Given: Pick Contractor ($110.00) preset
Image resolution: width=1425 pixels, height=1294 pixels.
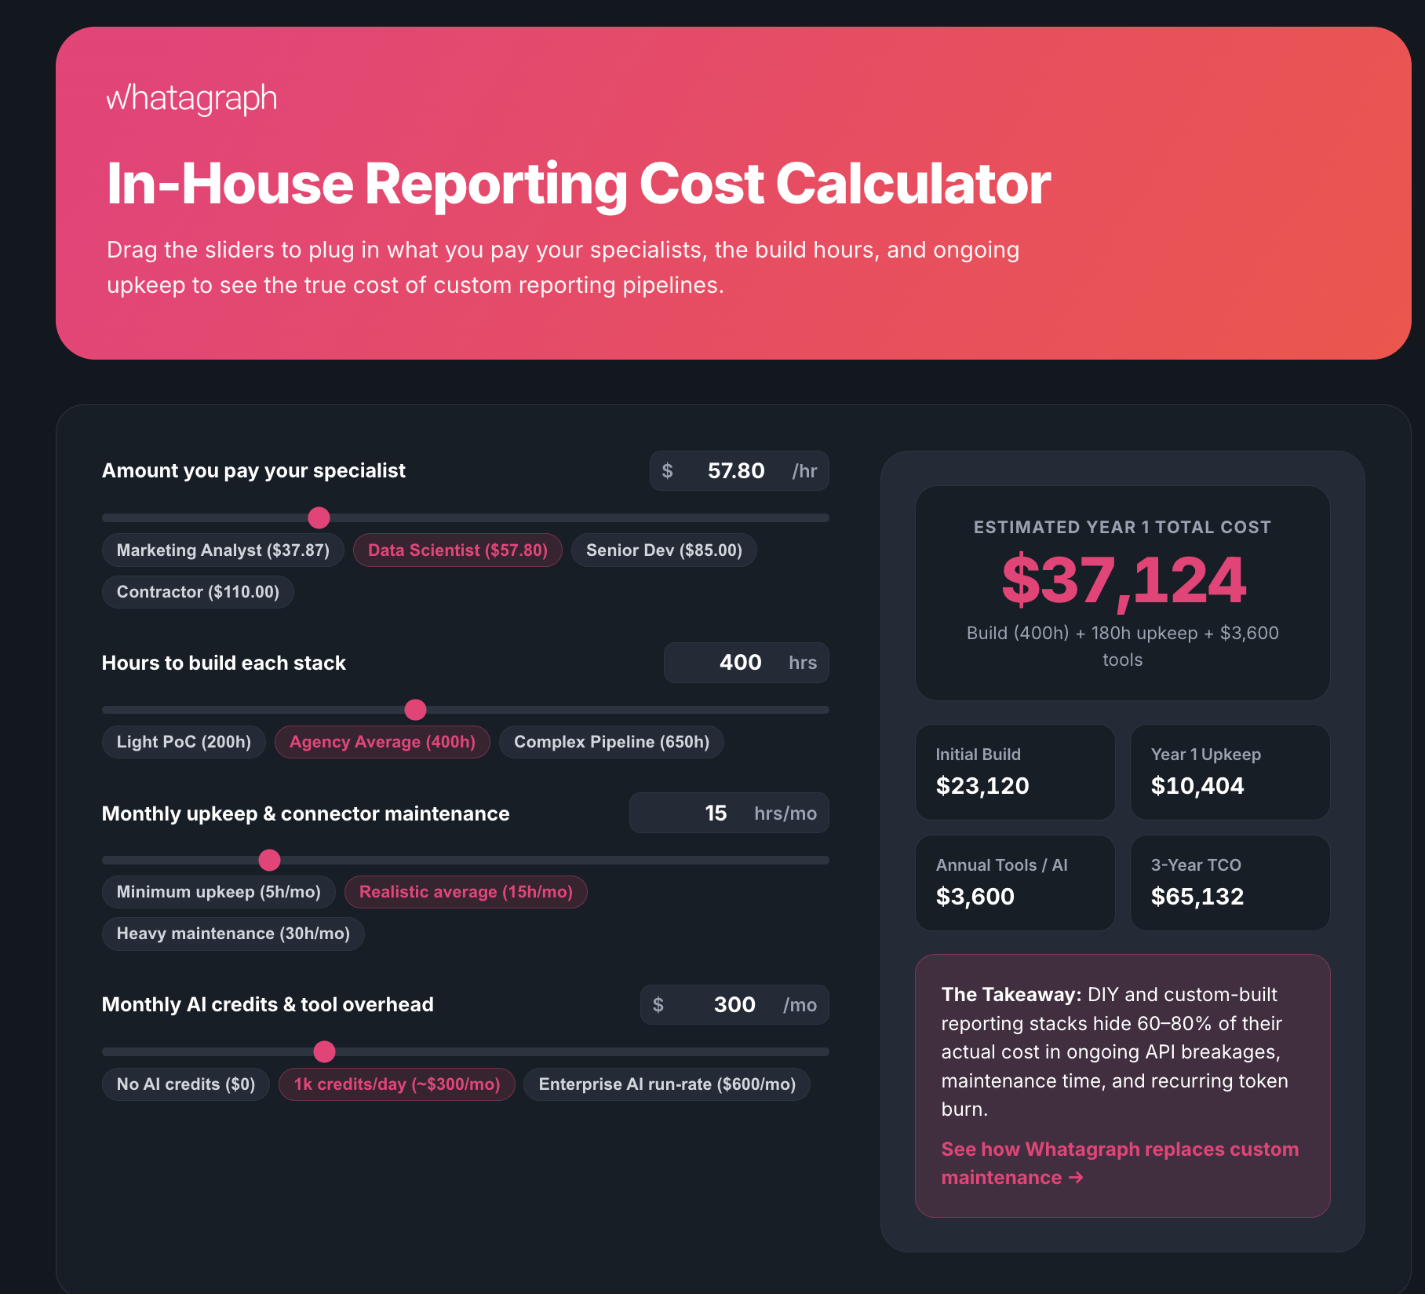Looking at the screenshot, I should 198,592.
